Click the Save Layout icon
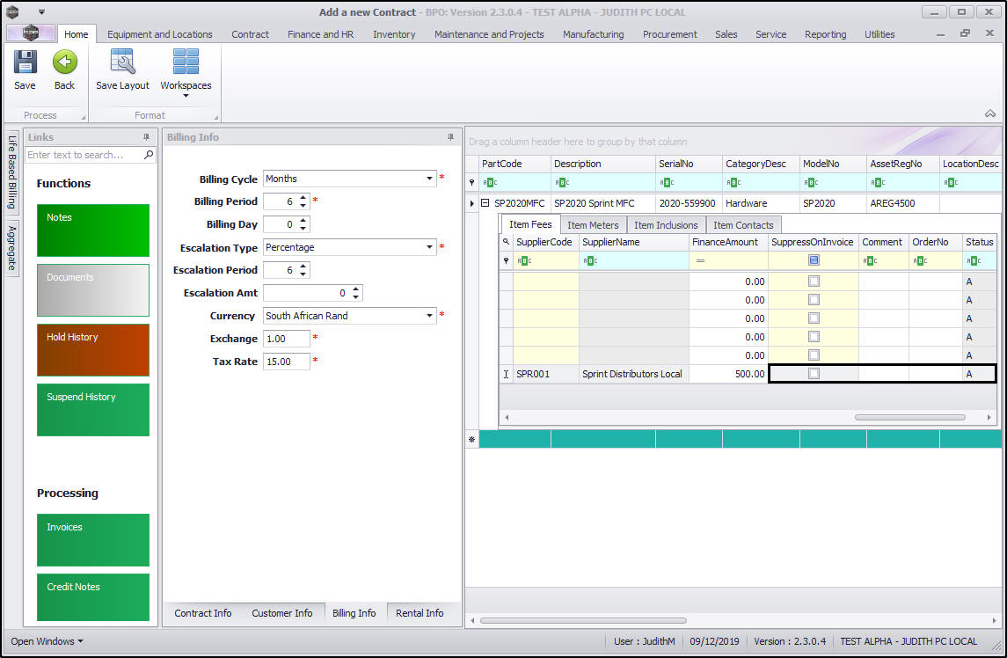Image resolution: width=1007 pixels, height=658 pixels. 122,62
